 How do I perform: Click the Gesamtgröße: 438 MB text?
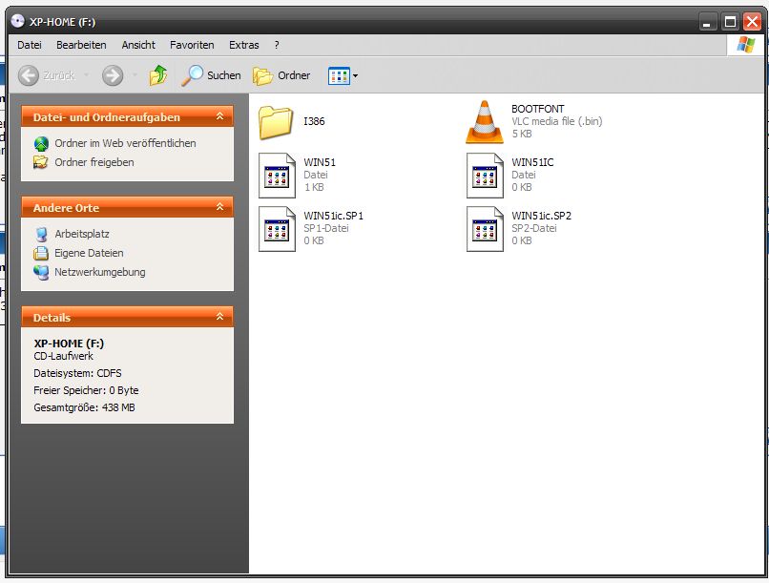pos(84,407)
